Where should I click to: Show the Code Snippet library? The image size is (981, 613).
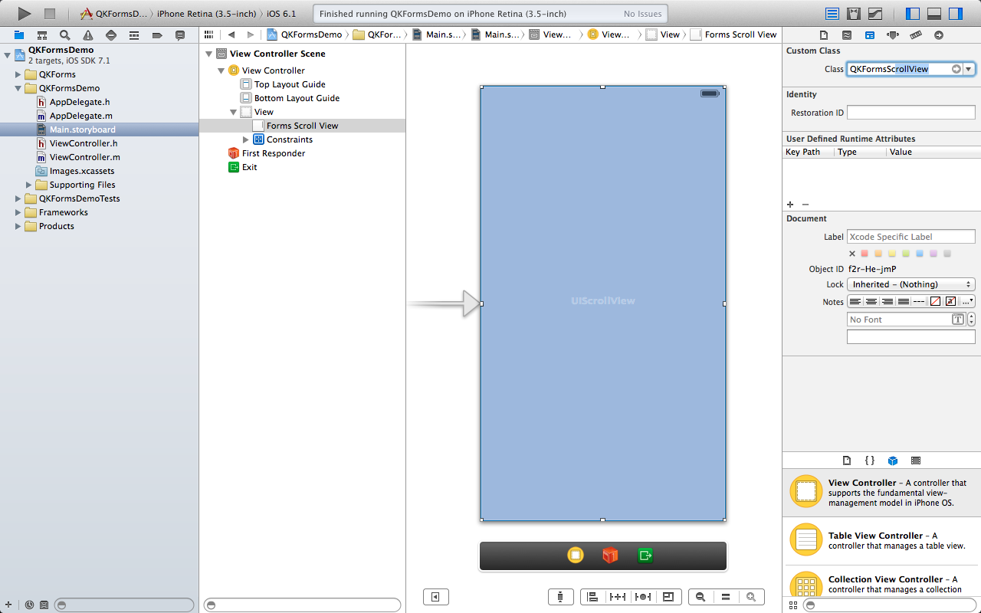(x=870, y=461)
